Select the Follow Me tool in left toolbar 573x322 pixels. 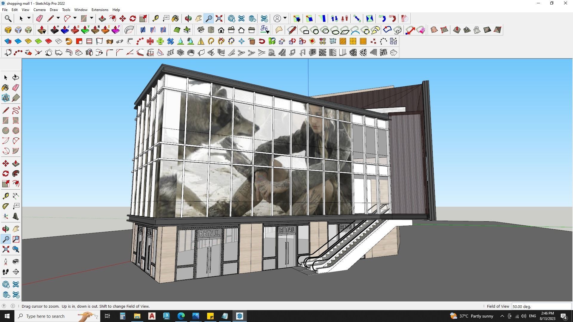click(16, 174)
